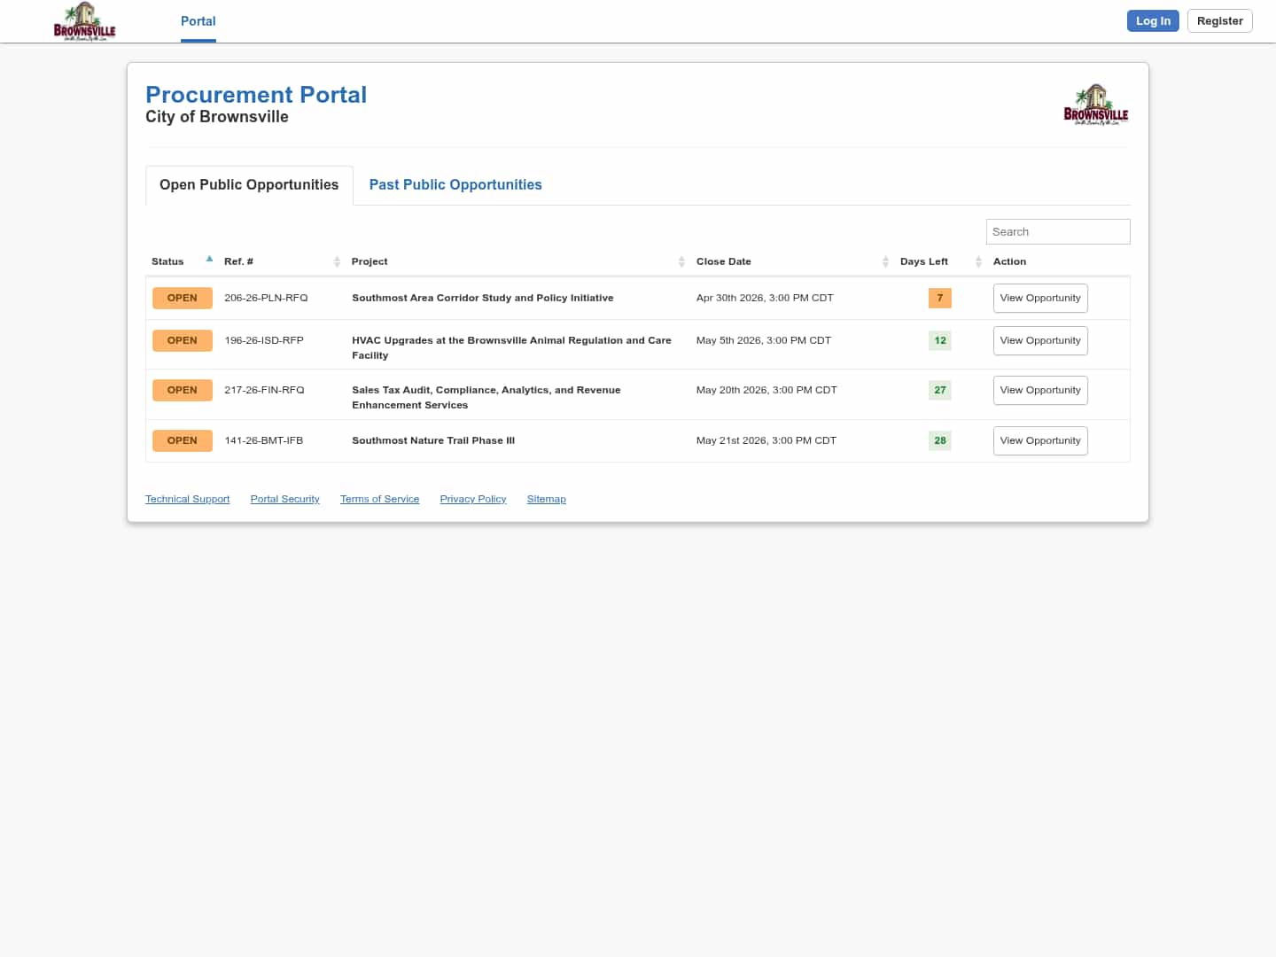The image size is (1276, 957).
Task: Click the 7 days left badge
Action: click(939, 299)
